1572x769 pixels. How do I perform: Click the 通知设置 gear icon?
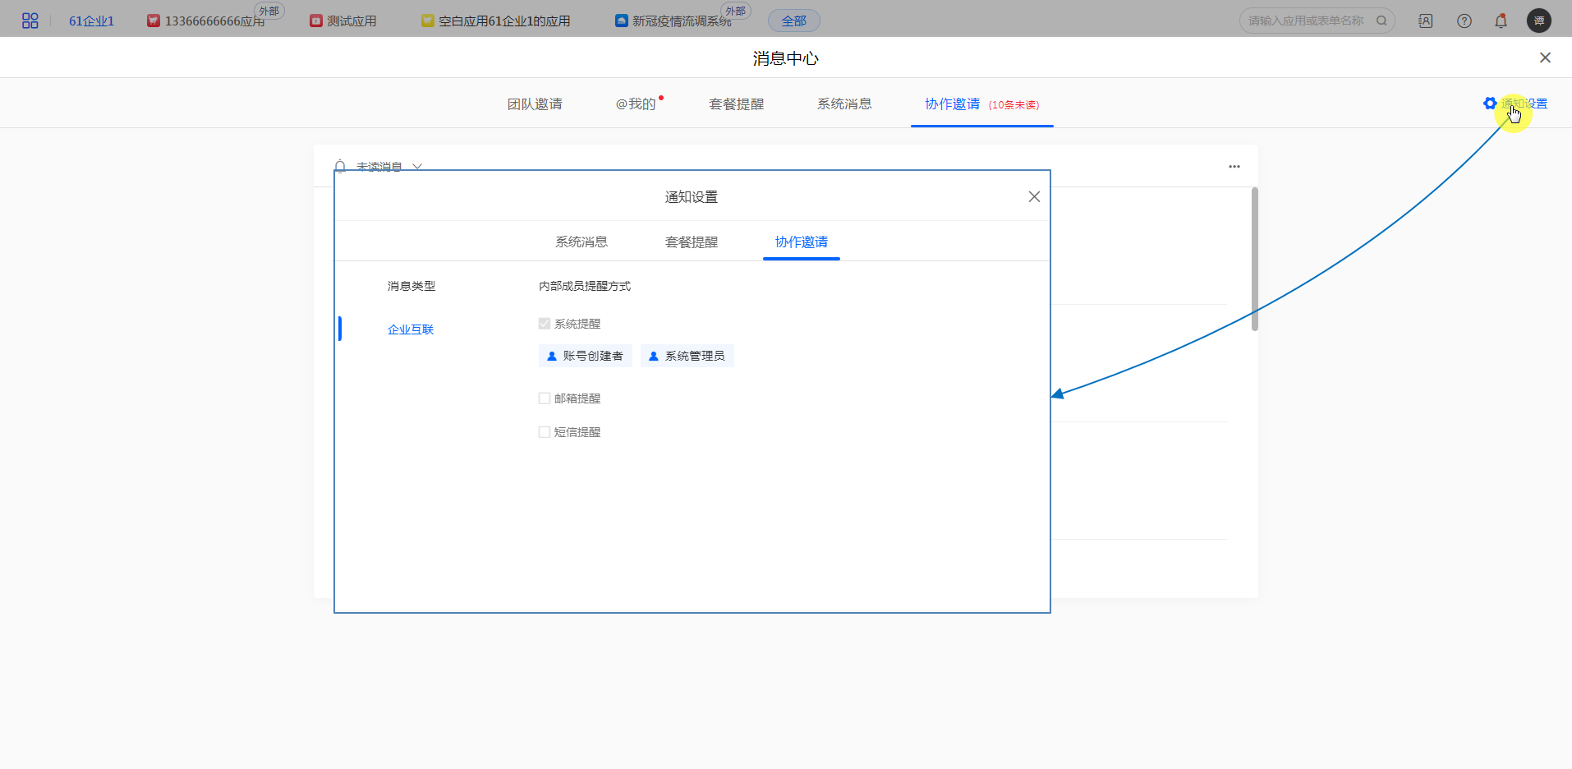(x=1489, y=104)
